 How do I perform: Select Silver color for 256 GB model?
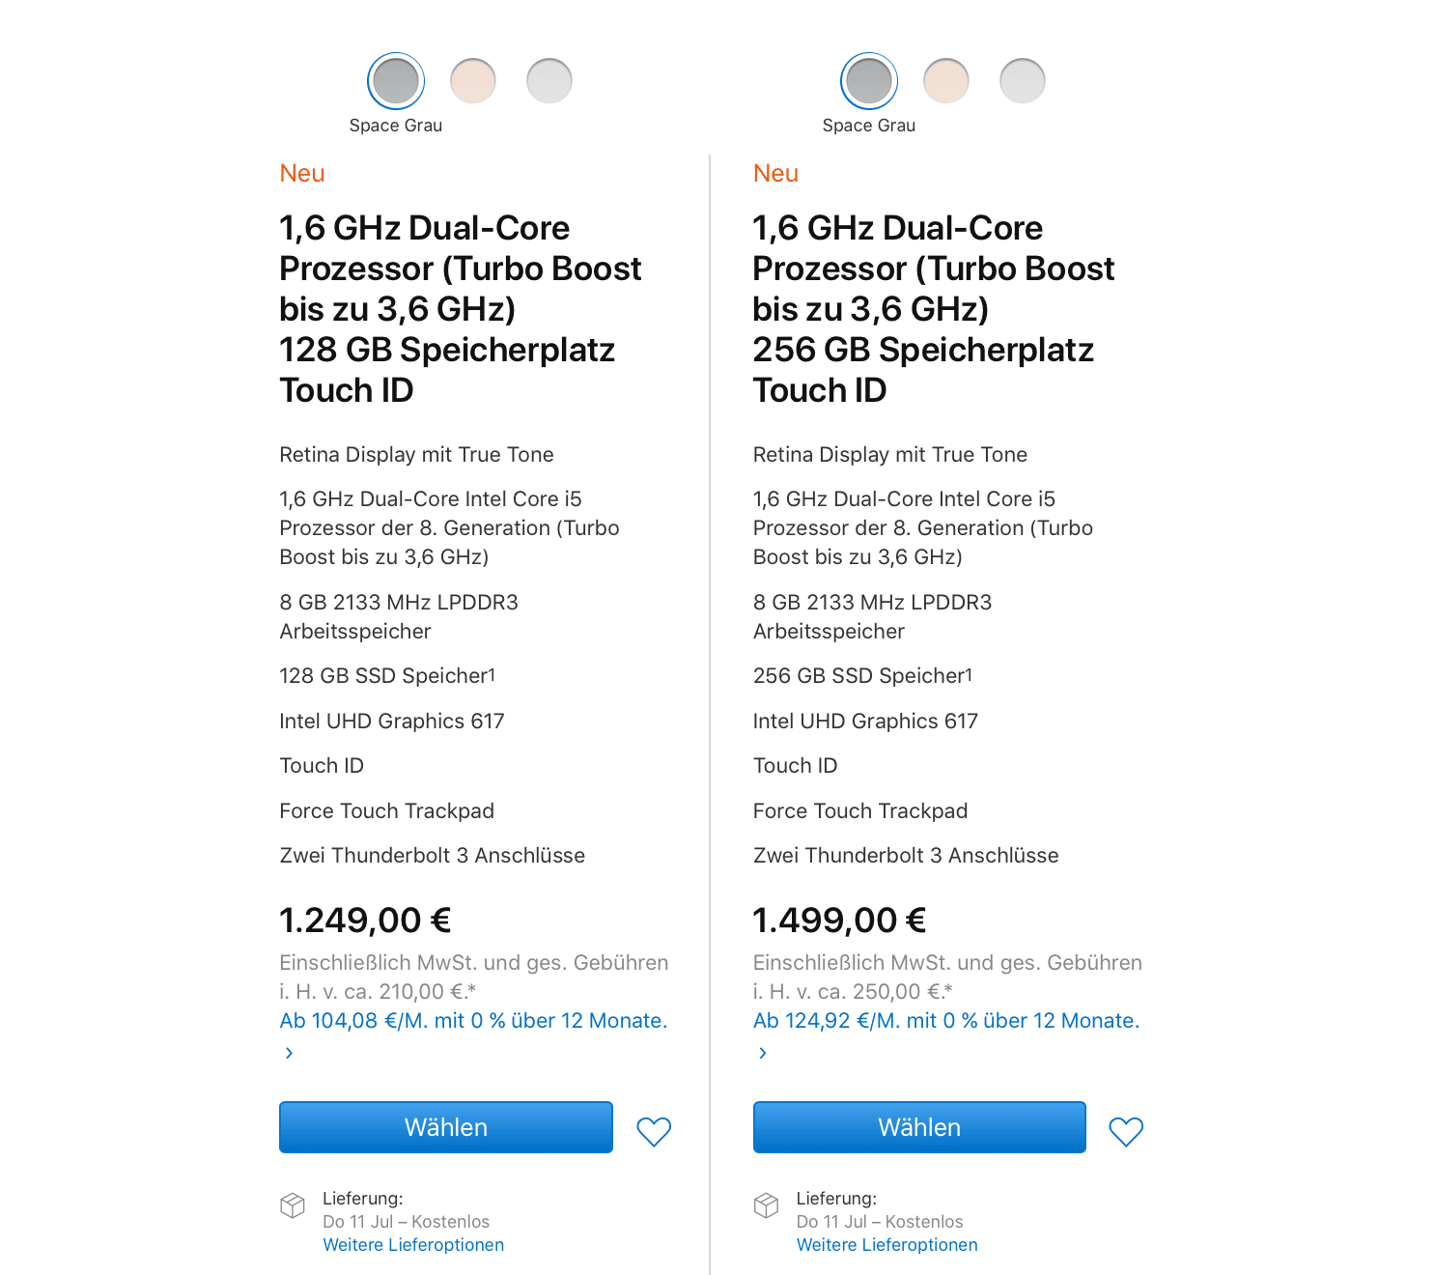click(x=1023, y=81)
